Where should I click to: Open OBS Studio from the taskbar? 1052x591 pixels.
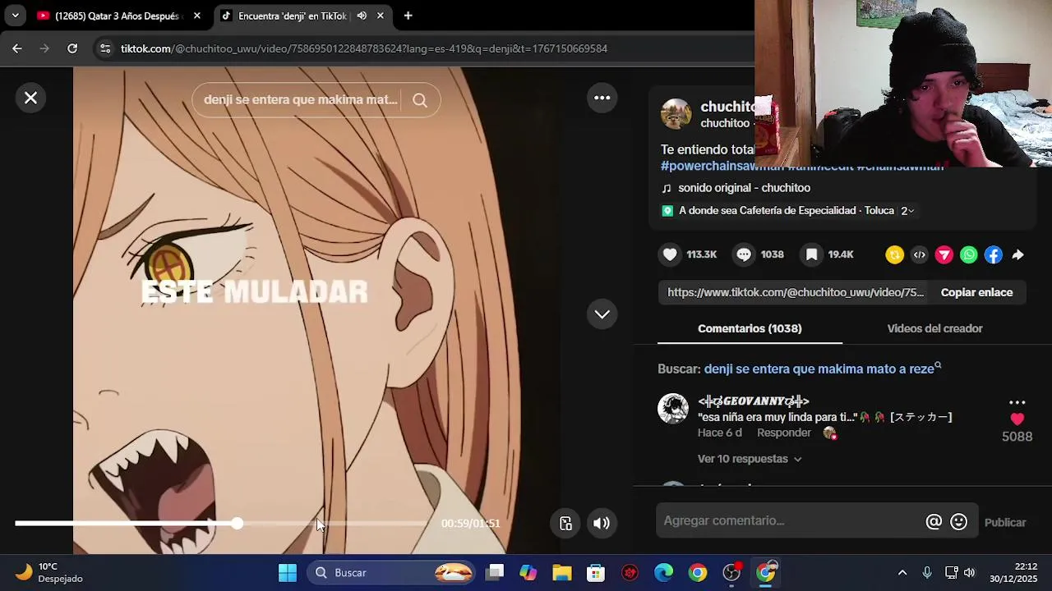point(731,573)
